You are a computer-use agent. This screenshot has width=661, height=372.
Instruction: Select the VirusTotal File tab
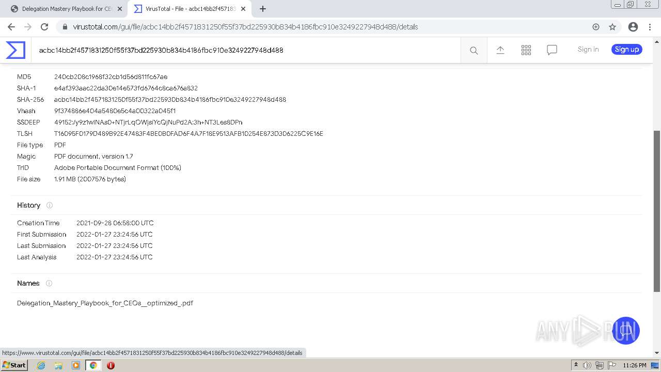[190, 9]
